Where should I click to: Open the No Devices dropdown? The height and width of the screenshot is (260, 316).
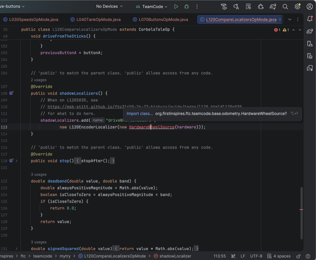[110, 6]
